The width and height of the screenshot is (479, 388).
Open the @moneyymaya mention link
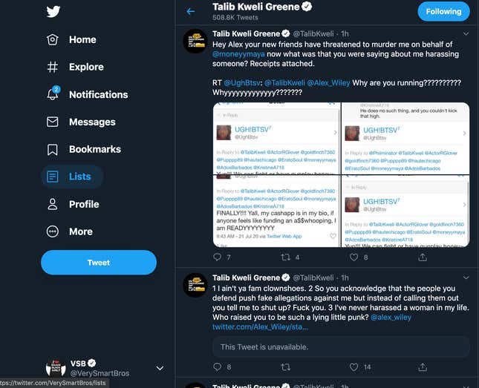238,54
